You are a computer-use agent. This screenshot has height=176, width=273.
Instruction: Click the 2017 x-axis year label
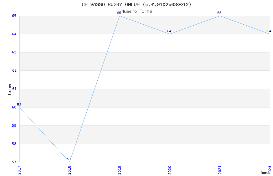[x=19, y=170]
